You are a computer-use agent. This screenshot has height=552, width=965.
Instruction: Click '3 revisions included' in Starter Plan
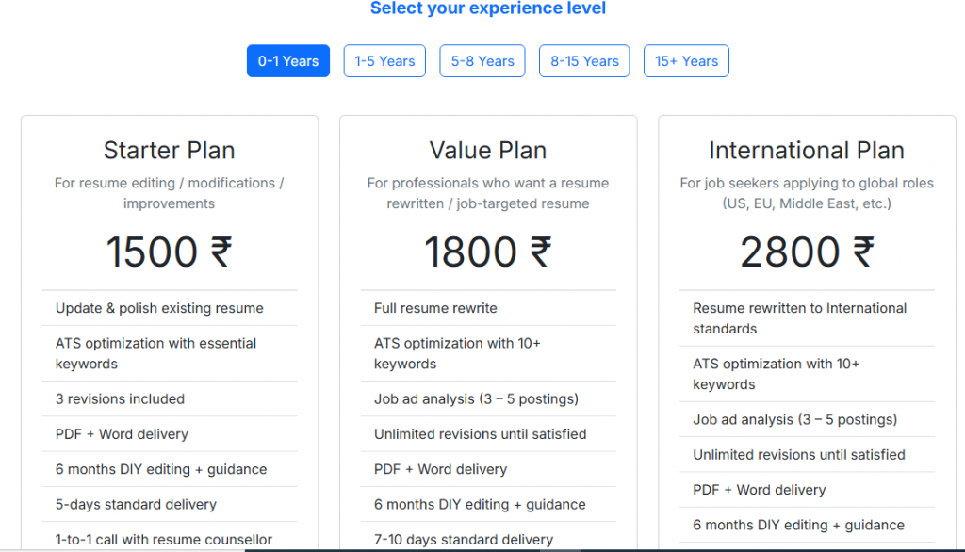120,399
